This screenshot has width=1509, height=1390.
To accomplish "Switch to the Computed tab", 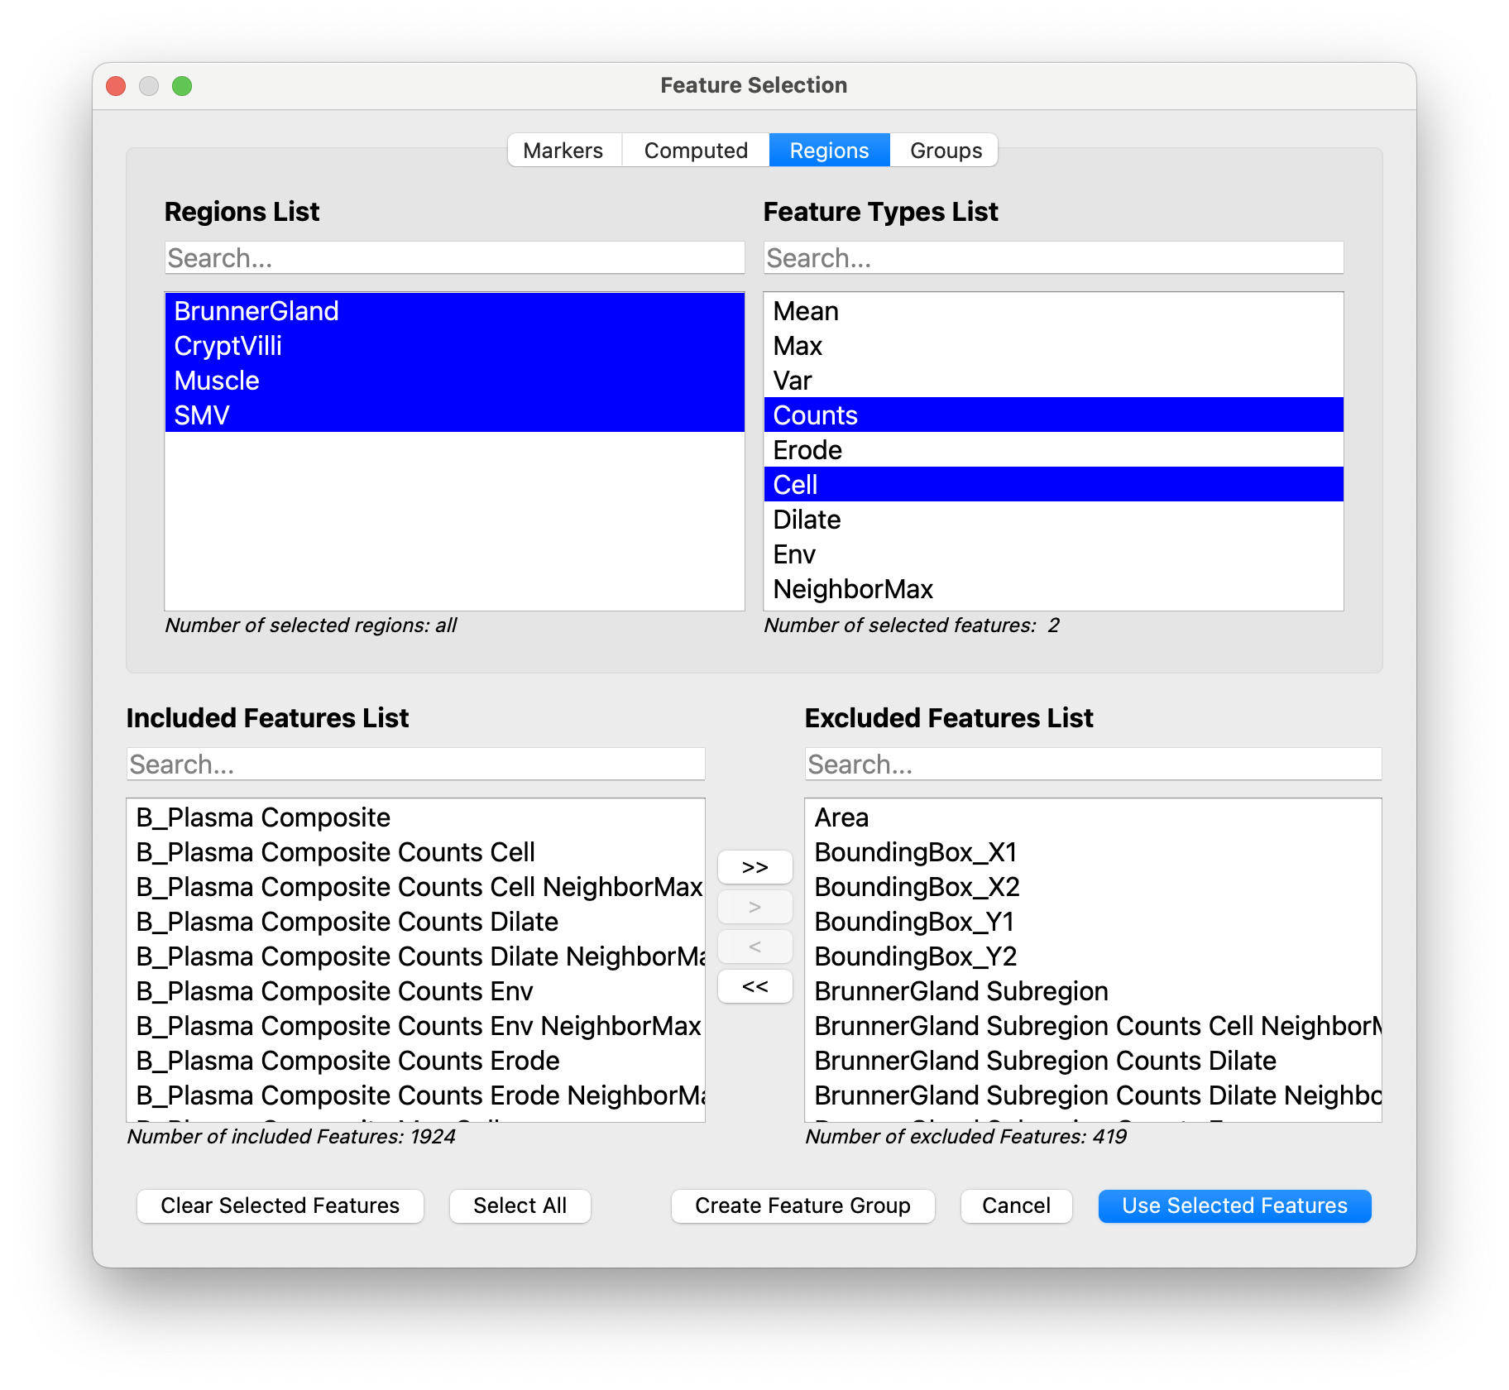I will [695, 150].
